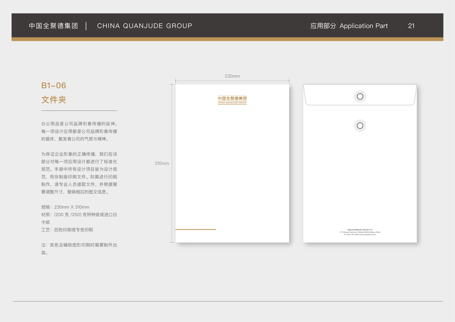Click the 材质 paper specification line
The height and width of the screenshot is (322, 455).
click(79, 218)
